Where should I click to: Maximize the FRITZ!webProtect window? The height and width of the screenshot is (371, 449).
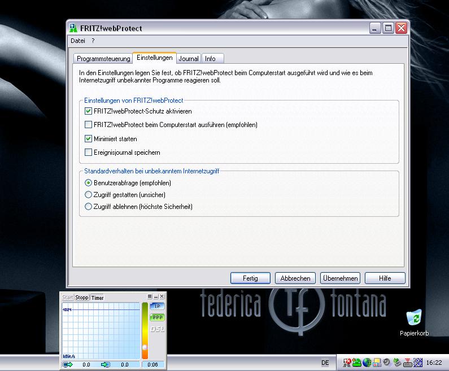point(388,28)
